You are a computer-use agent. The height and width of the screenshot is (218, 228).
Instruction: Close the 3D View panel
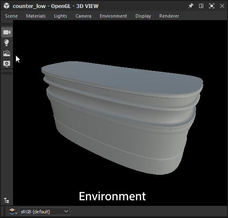(222, 6)
